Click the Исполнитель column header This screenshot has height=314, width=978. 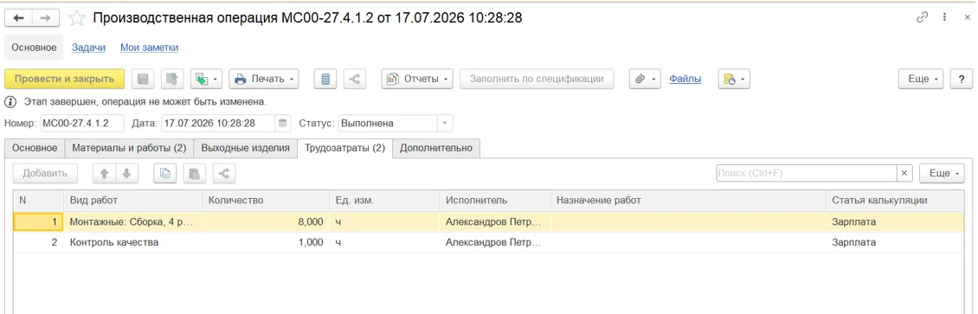tap(494, 200)
